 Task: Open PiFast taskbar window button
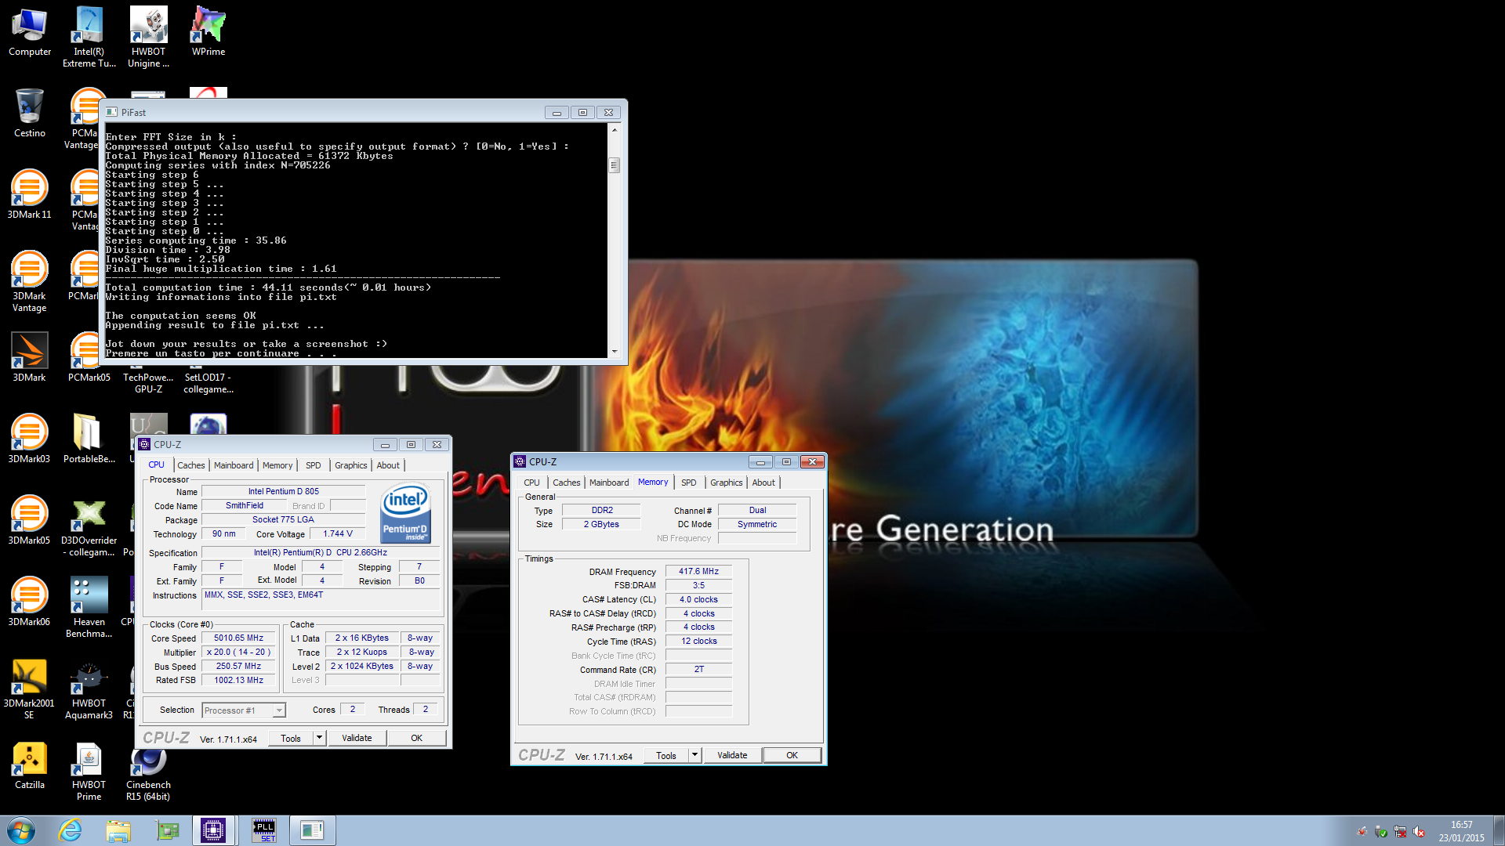tap(312, 830)
